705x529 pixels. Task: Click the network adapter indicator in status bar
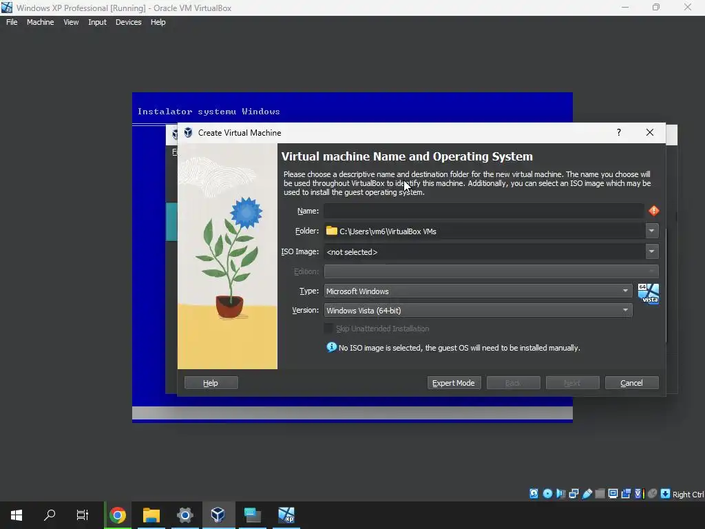574,493
